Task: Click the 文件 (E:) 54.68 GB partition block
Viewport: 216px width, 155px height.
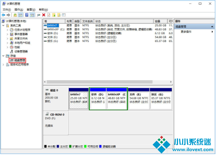Action: click(139, 99)
